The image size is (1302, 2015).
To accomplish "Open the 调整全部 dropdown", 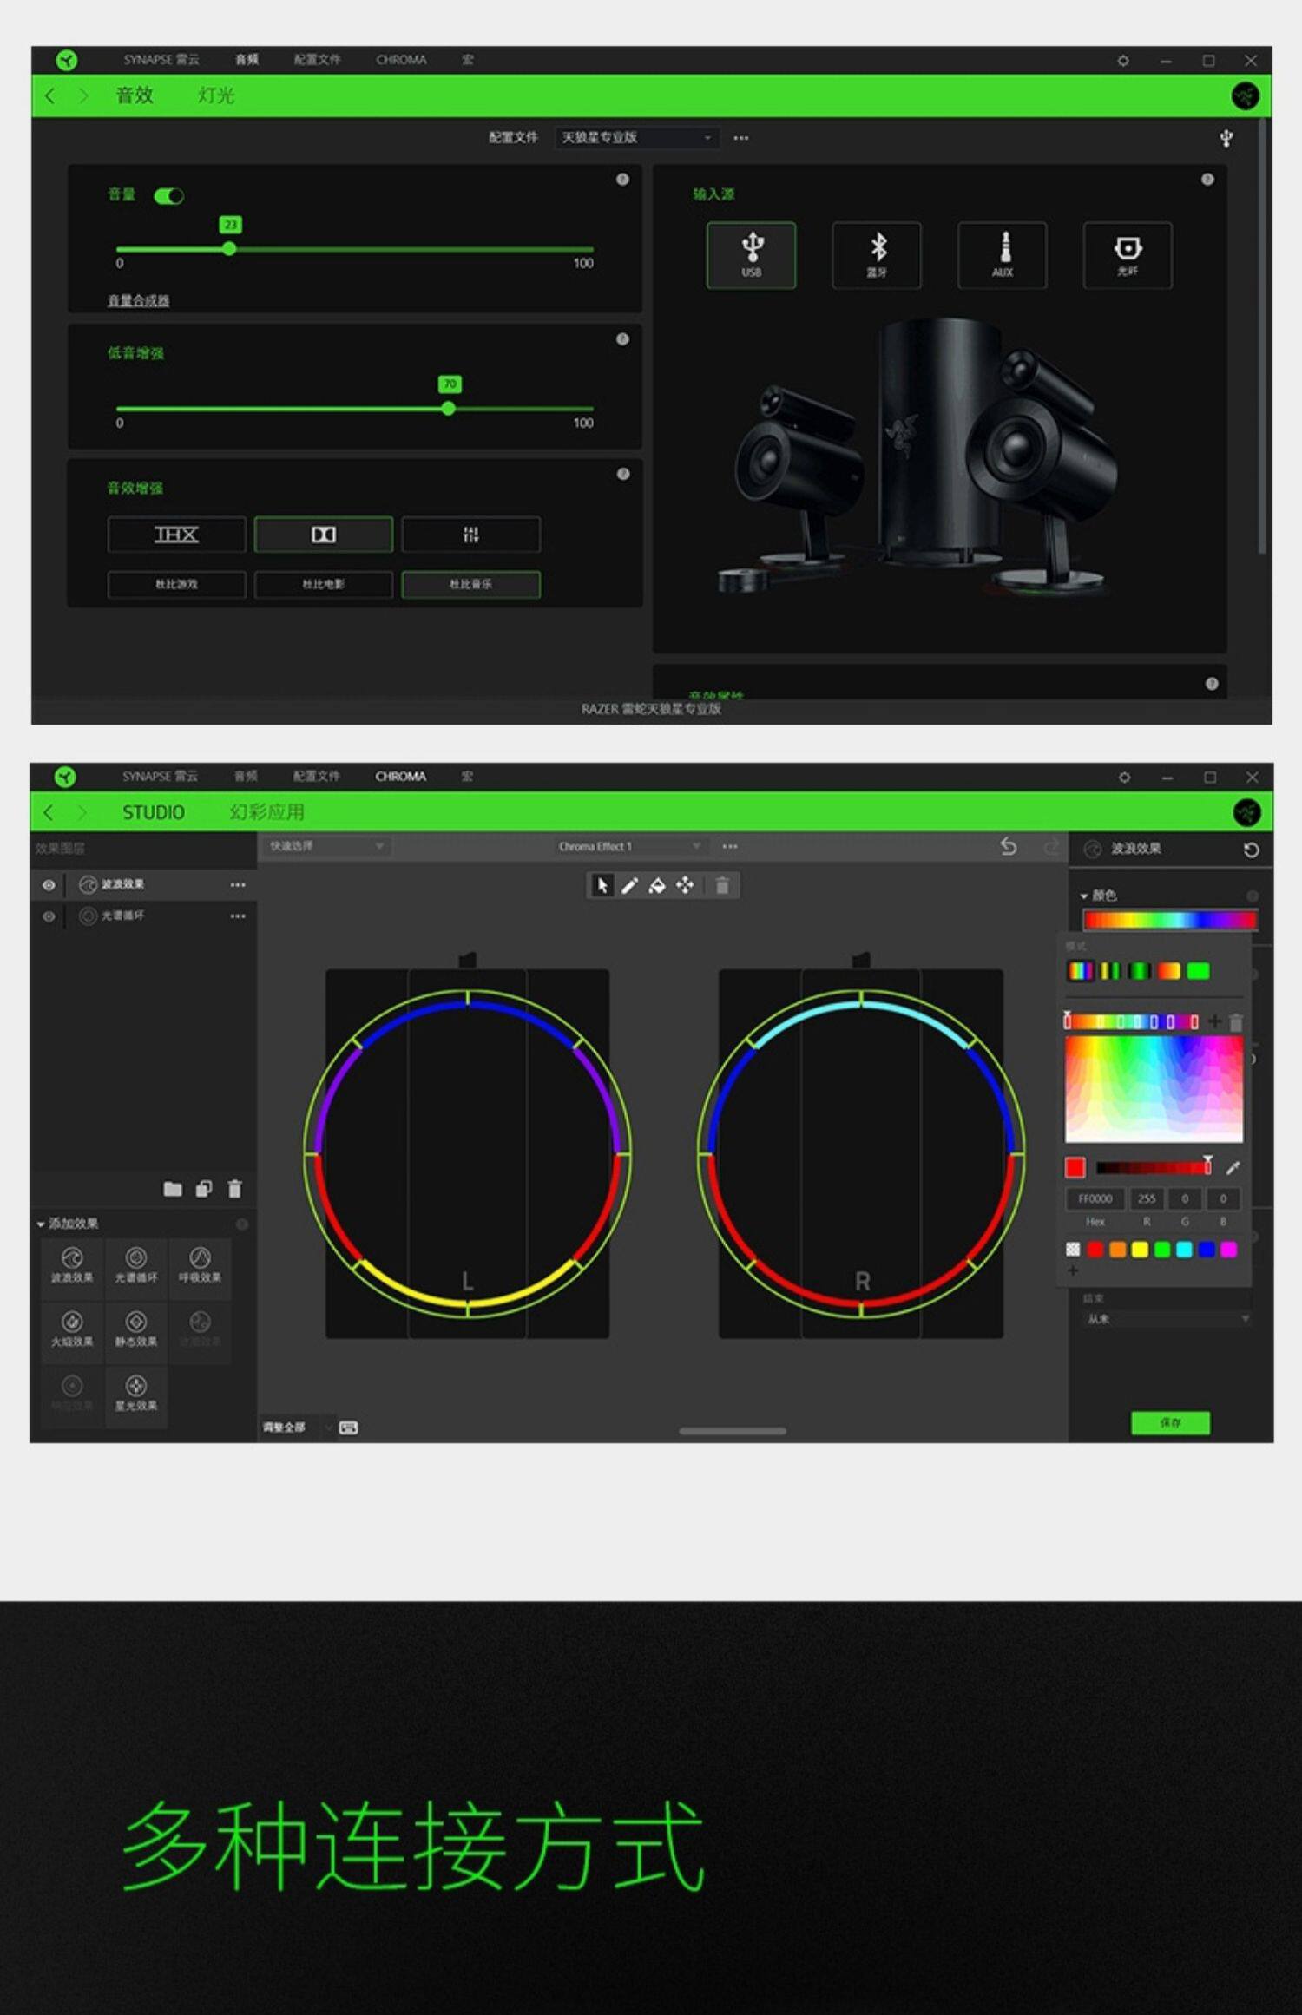I will point(299,1428).
